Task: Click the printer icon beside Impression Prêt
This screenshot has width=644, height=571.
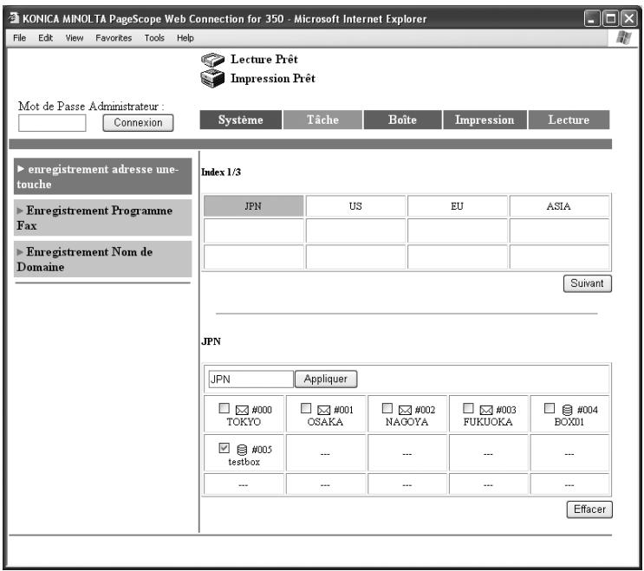Action: point(212,78)
